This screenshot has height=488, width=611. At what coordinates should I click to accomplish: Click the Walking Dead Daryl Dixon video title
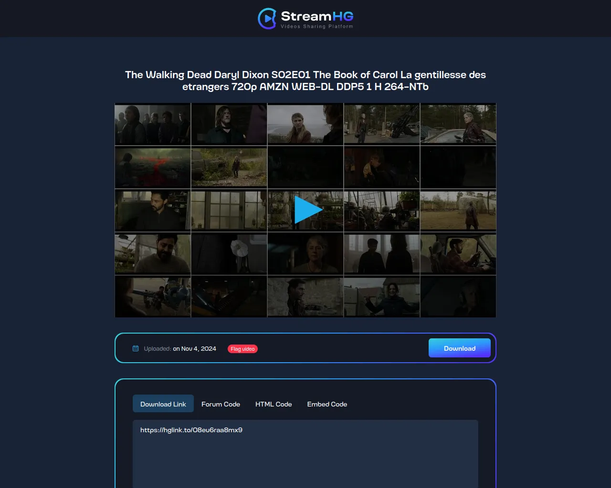click(305, 81)
